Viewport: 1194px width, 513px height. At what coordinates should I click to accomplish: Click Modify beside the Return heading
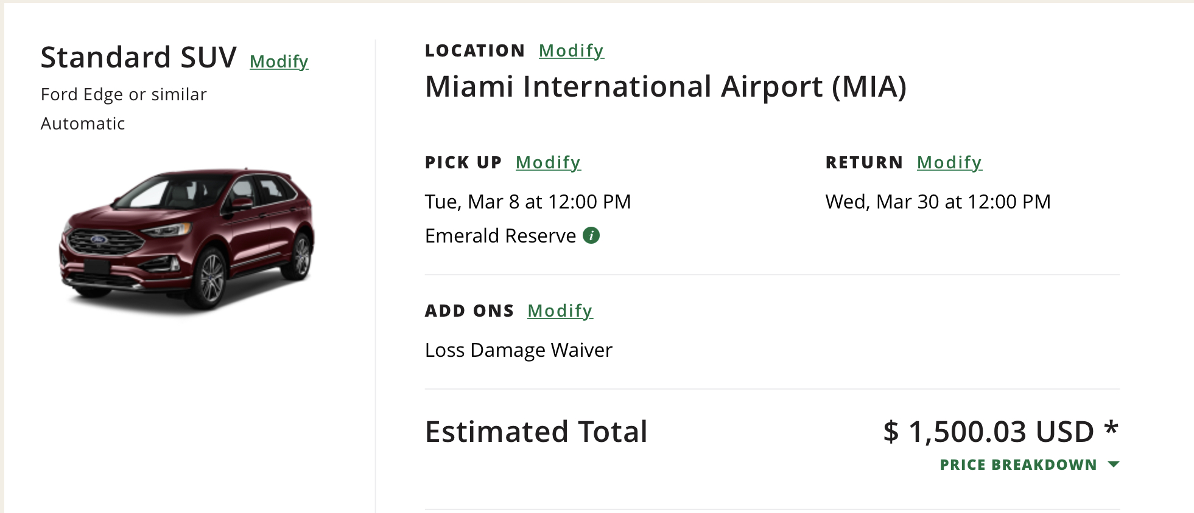949,162
